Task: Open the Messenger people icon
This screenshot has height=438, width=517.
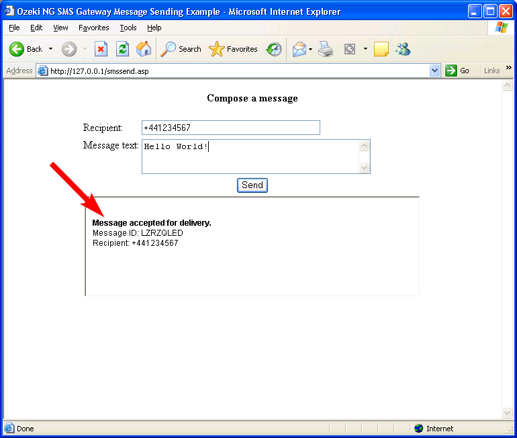Action: pyautogui.click(x=403, y=49)
